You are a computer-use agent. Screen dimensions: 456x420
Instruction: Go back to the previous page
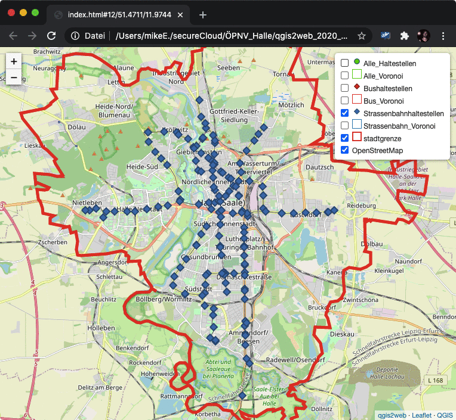(13, 36)
